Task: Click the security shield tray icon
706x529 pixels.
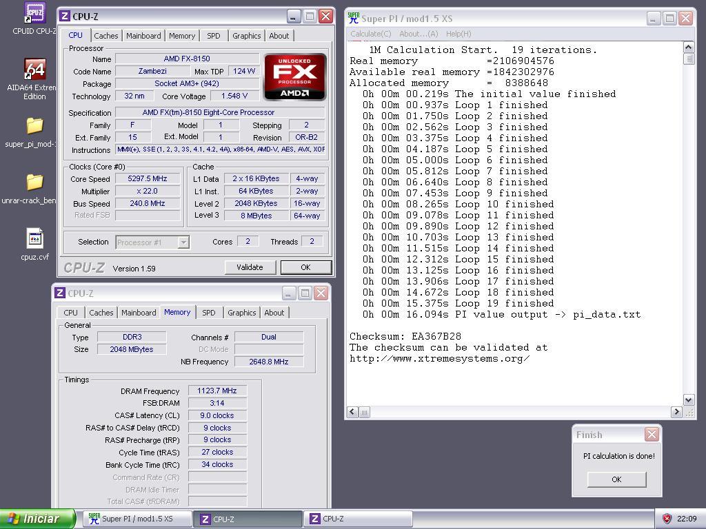Action: coord(667,519)
